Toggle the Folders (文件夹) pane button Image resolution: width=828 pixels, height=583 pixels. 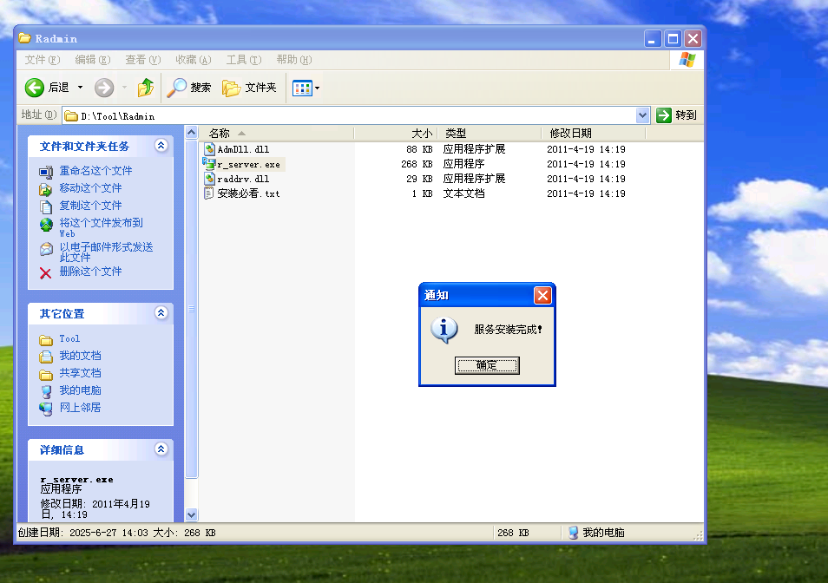tap(249, 88)
